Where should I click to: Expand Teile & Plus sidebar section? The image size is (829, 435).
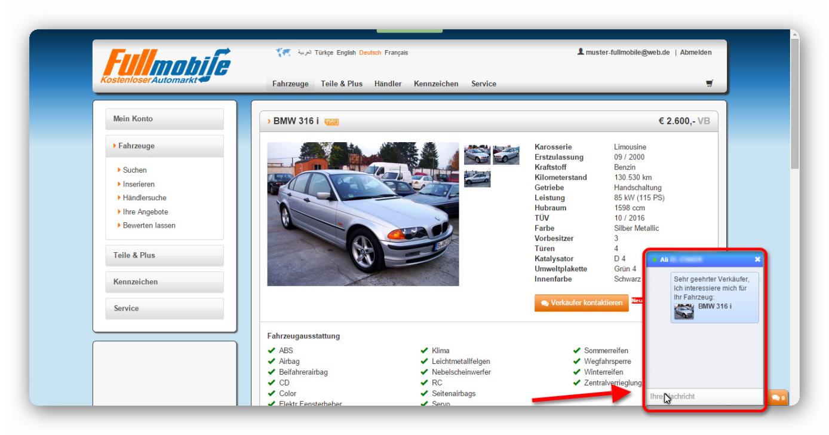[x=164, y=256]
